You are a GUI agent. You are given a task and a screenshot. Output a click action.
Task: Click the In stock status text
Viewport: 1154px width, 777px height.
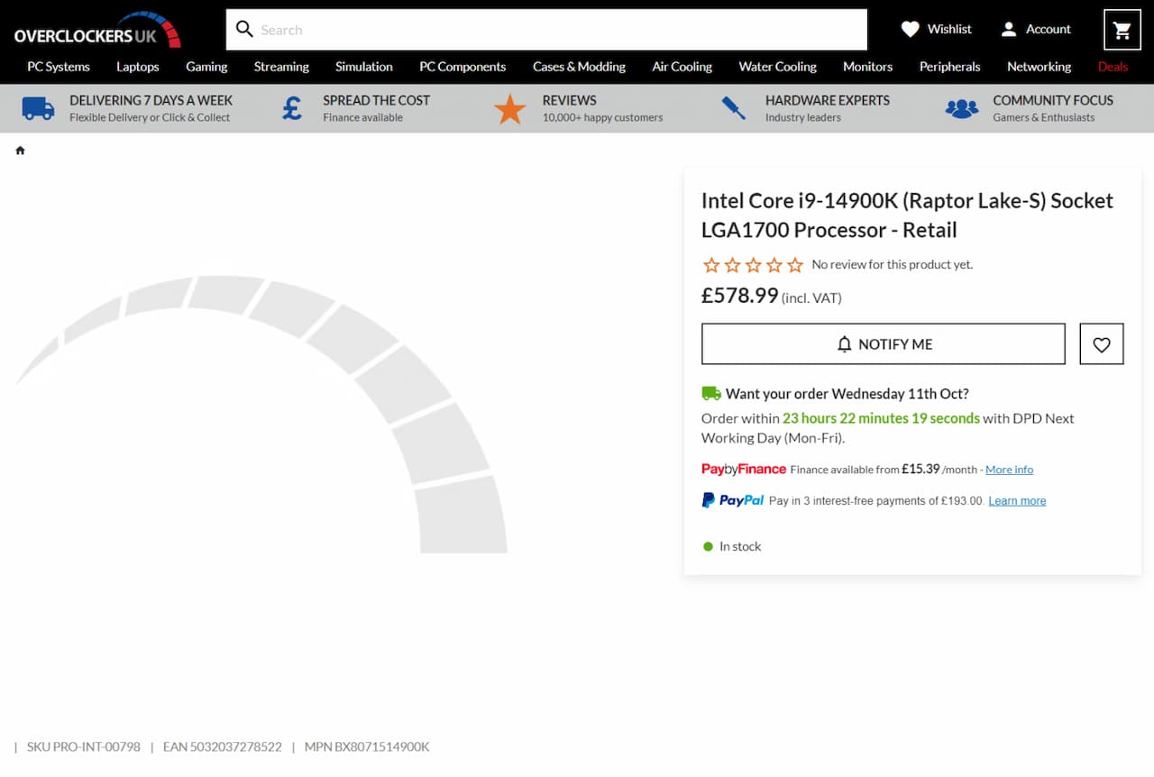740,546
